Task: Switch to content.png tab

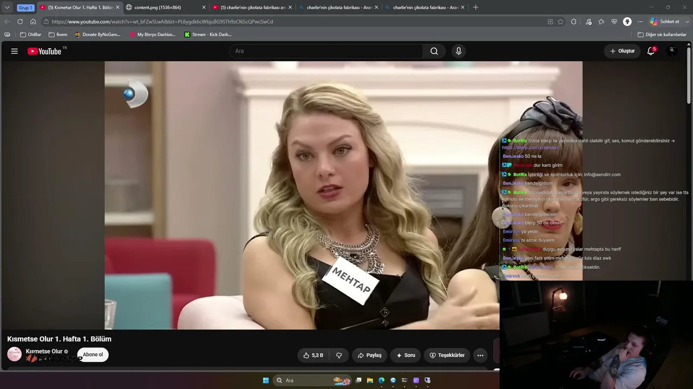Action: tap(165, 8)
